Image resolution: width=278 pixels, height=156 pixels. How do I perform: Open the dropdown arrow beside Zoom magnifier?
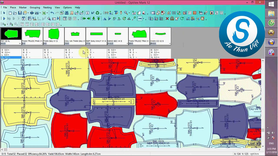click(x=129, y=13)
